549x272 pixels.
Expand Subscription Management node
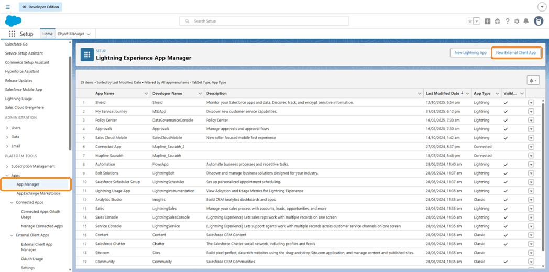click(x=7, y=166)
